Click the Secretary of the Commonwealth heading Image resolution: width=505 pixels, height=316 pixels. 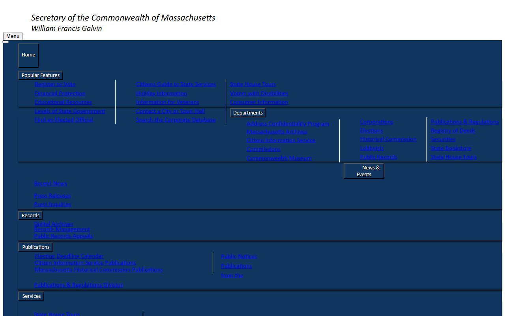pyautogui.click(x=123, y=18)
